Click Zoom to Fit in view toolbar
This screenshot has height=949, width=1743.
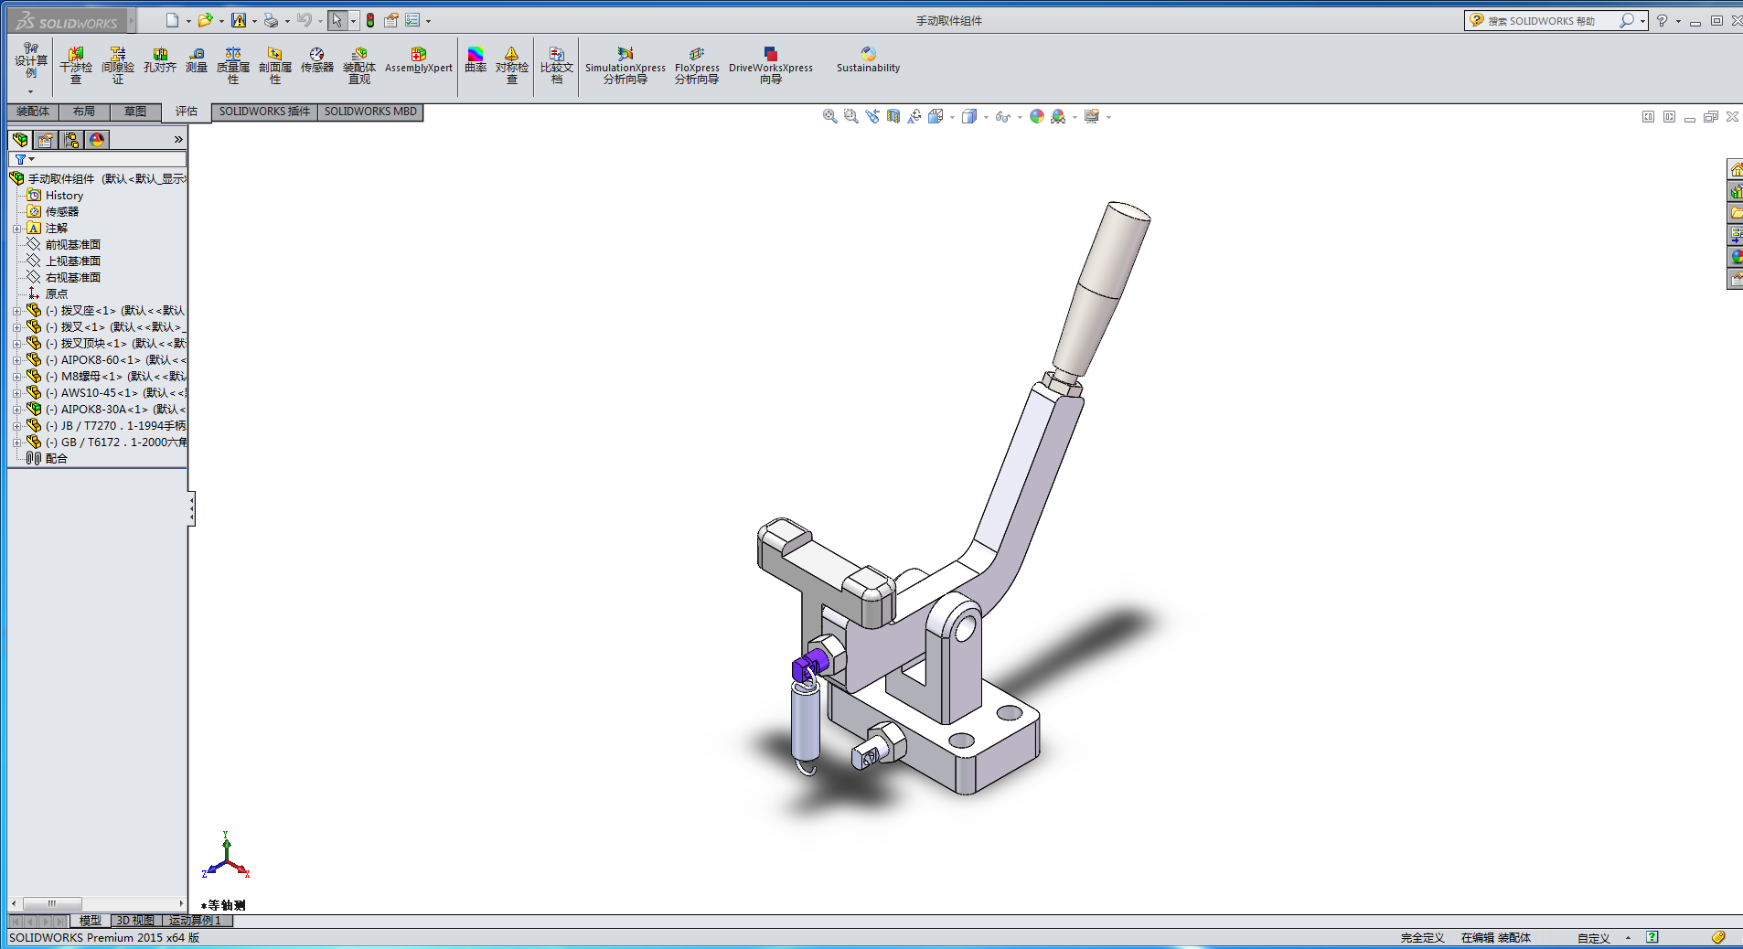[x=829, y=116]
